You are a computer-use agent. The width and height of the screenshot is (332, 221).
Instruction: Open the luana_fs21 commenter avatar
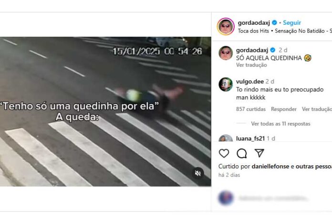[x=226, y=138]
